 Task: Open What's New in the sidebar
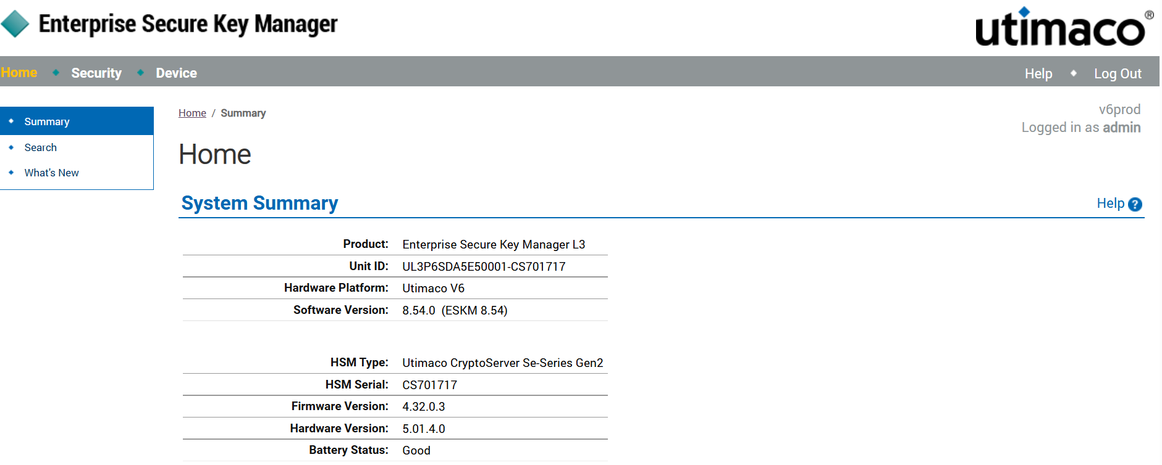(52, 173)
